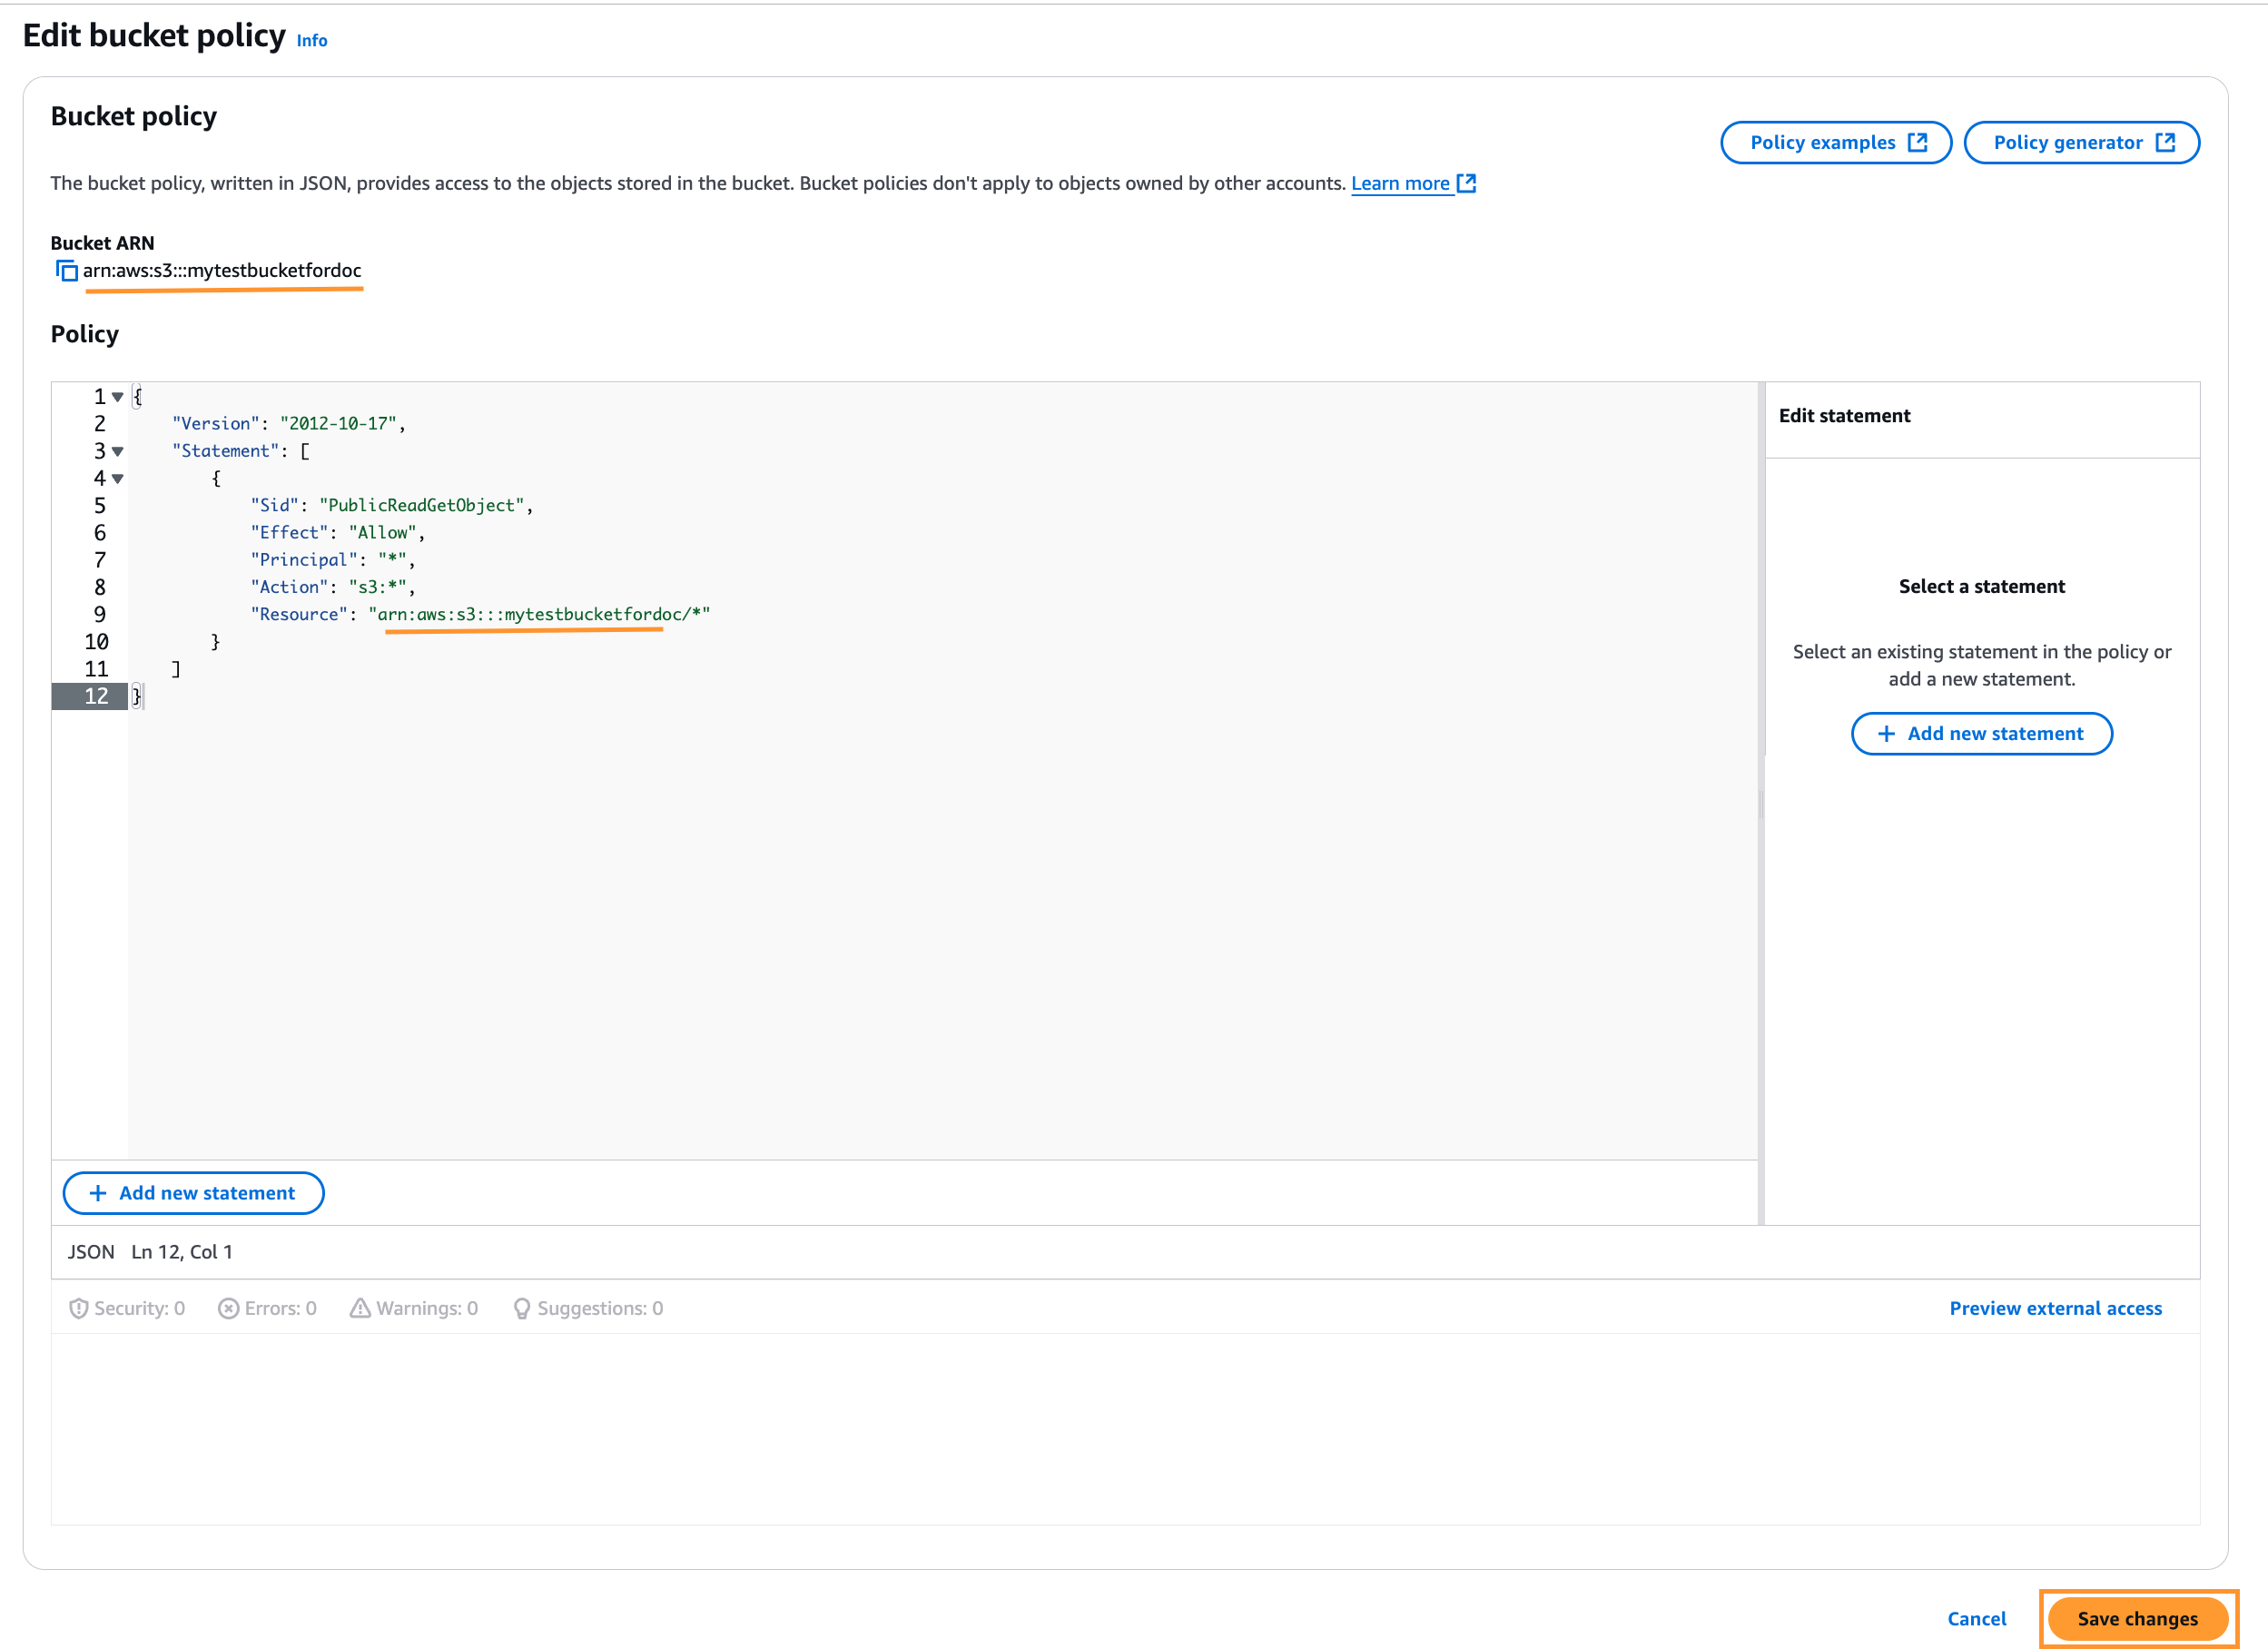Collapse the fold arrow on line 1
Screen dimensions: 2268x1649
click(x=118, y=397)
